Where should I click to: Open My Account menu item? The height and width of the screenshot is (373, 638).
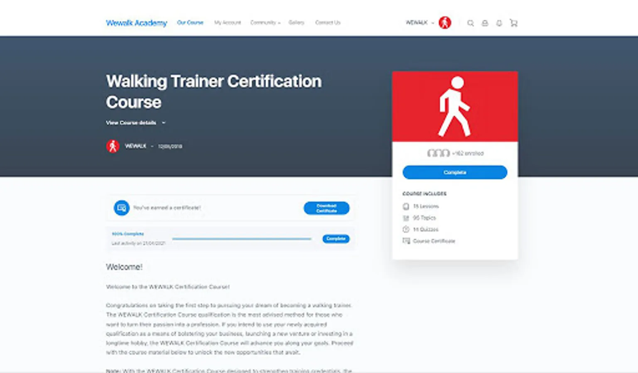(228, 22)
